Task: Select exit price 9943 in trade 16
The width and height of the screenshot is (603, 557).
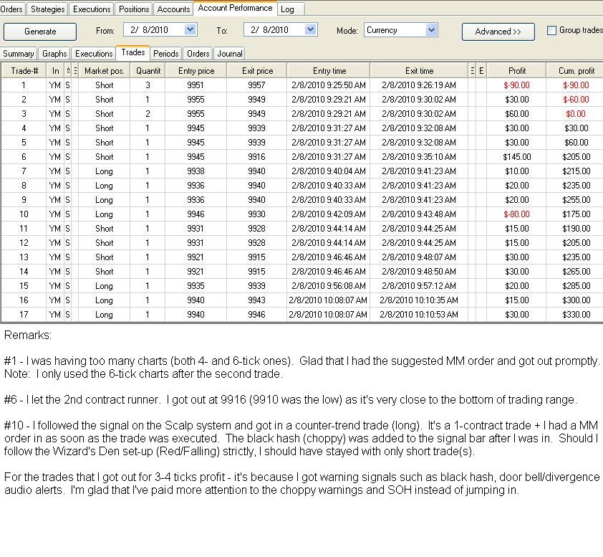Action: (257, 300)
